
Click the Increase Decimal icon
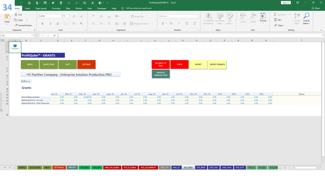click(187, 23)
